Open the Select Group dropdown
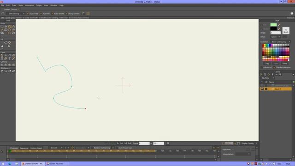 pyautogui.click(x=15, y=13)
